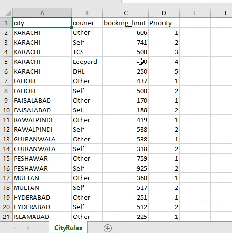
Task: Select column C header
Action: tap(125, 13)
